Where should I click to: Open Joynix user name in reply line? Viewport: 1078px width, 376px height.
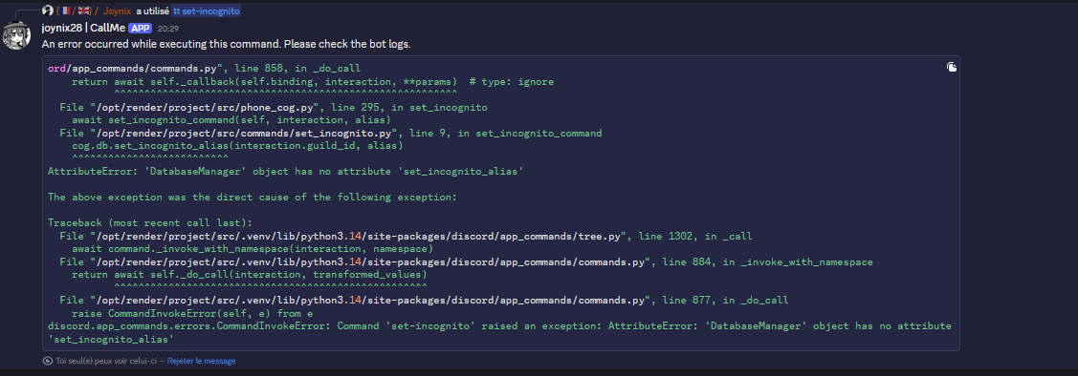tap(118, 11)
